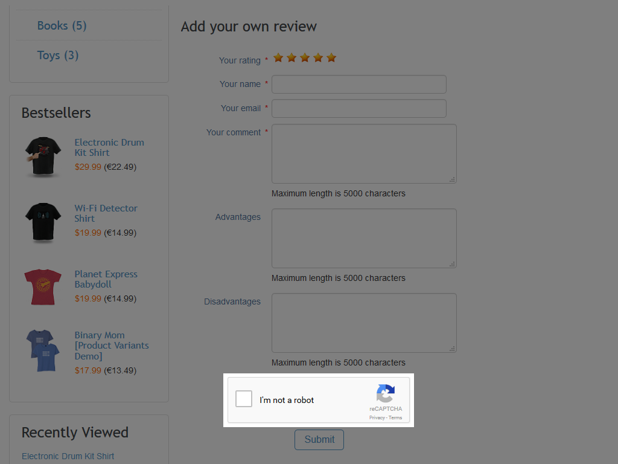The height and width of the screenshot is (464, 618).
Task: Focus the Your comment text area
Action: pyautogui.click(x=364, y=153)
